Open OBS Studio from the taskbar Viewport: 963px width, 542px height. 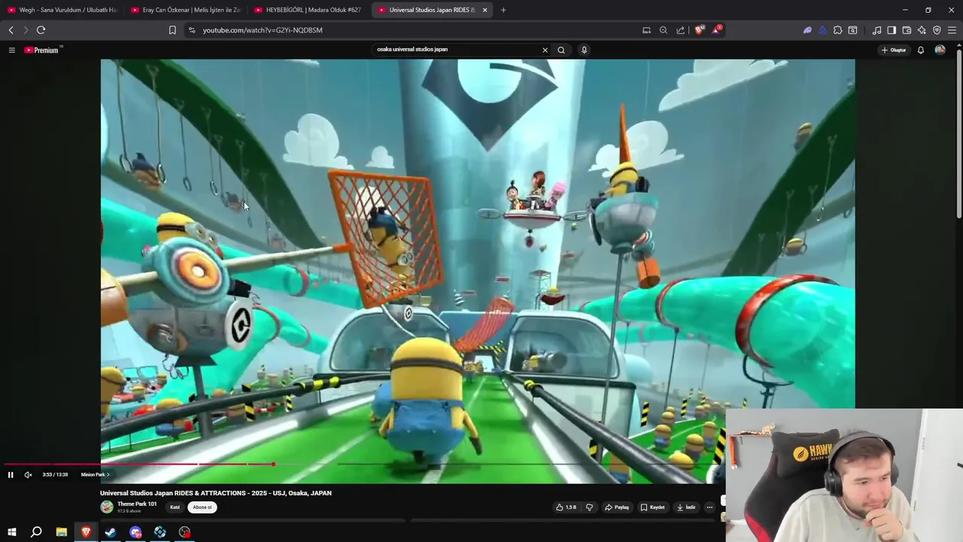[185, 532]
